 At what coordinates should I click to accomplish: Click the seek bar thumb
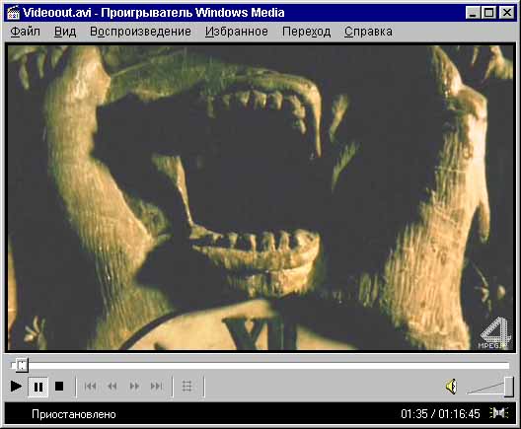click(22, 365)
